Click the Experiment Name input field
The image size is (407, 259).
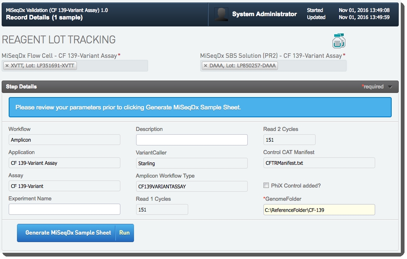pos(64,209)
